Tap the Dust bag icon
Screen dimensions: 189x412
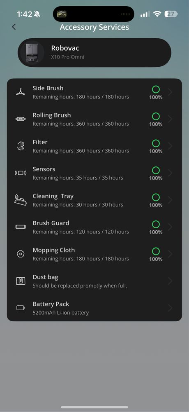point(21,281)
